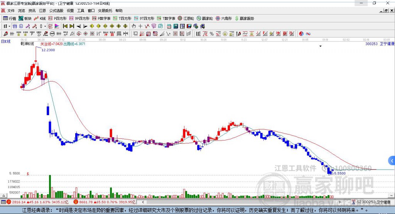The height and width of the screenshot is (214, 395).
Task: Click the 12.2300 high price label
Action: (x=48, y=50)
